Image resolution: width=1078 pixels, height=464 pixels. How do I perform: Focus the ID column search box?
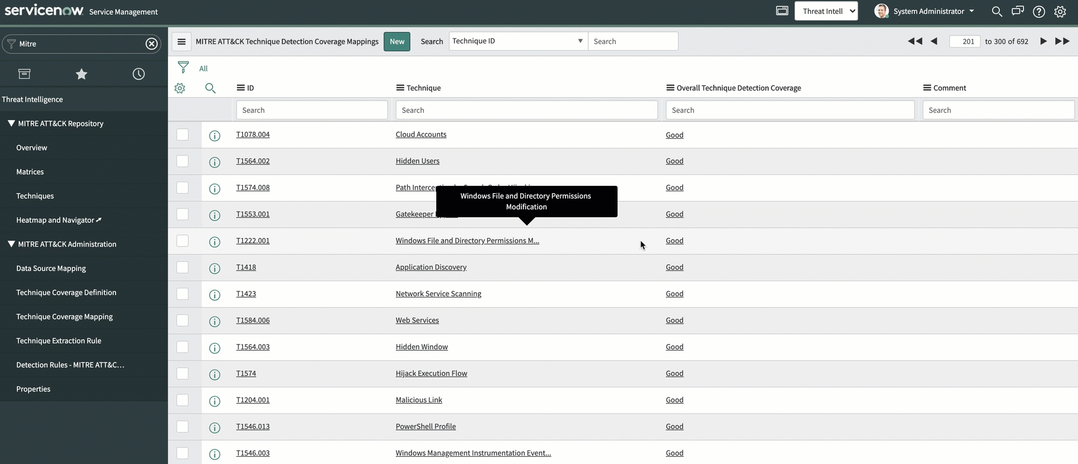(x=312, y=110)
